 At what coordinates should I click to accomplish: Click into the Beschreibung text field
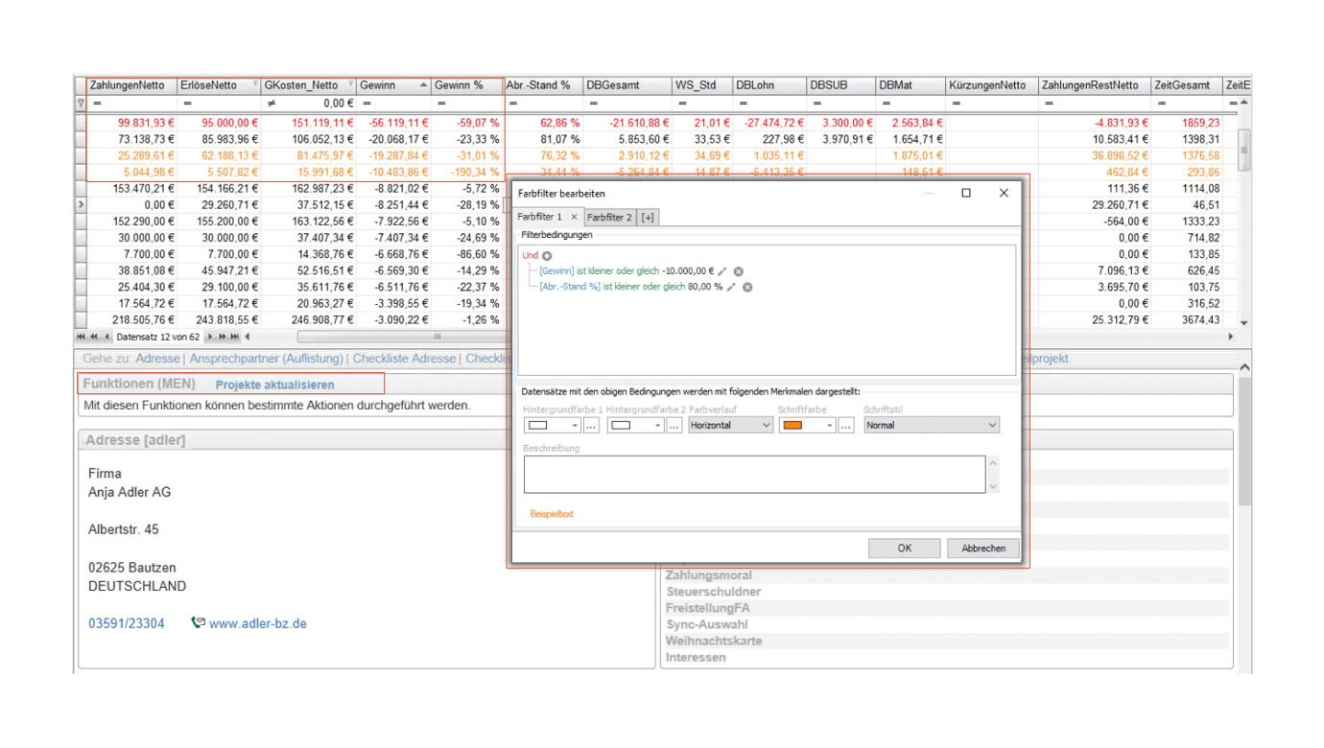[753, 475]
